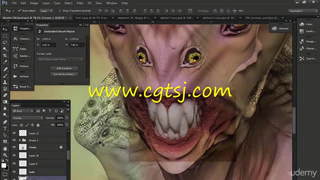
Task: Filter layers by adjustment type
Action: [44, 111]
